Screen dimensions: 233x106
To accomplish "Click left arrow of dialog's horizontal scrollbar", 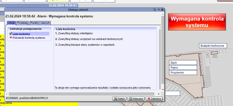I will coord(6,94).
